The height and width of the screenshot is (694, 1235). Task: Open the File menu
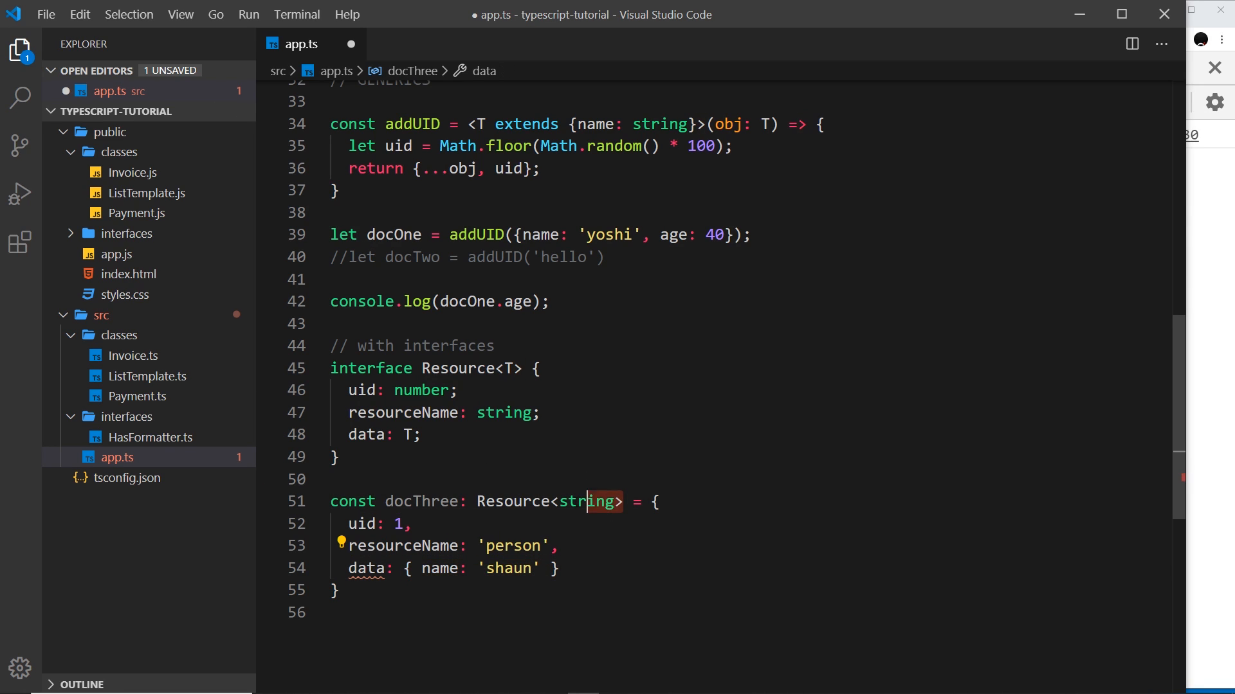(x=46, y=14)
